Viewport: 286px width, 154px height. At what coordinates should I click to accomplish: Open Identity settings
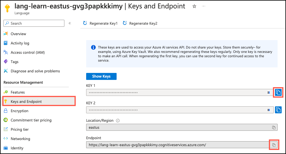(17, 148)
